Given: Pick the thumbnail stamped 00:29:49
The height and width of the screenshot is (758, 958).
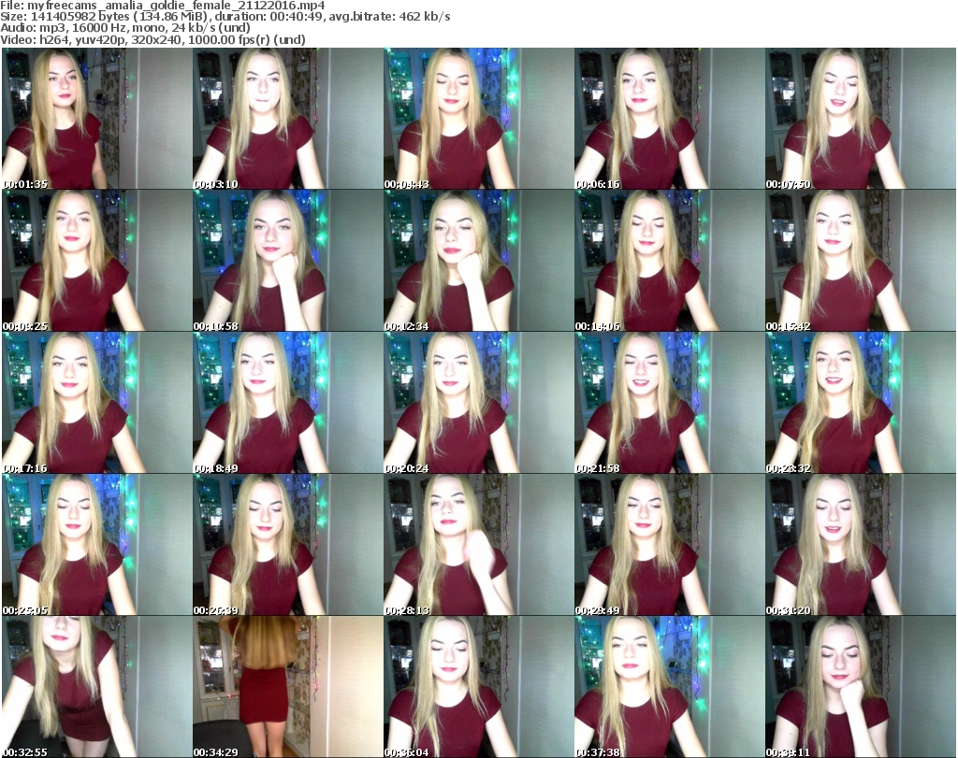Looking at the screenshot, I should coord(669,545).
